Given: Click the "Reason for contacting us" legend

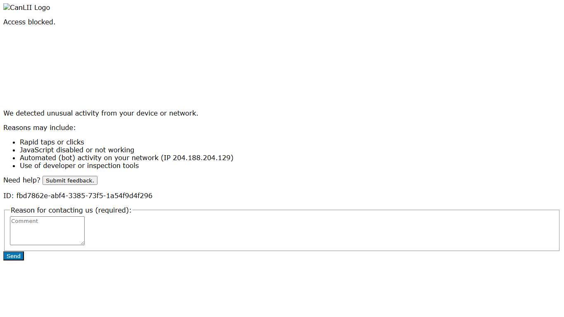Looking at the screenshot, I should [52, 211].
